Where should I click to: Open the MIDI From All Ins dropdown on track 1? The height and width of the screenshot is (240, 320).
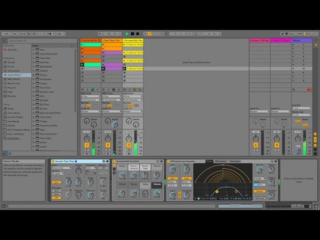[x=90, y=96]
